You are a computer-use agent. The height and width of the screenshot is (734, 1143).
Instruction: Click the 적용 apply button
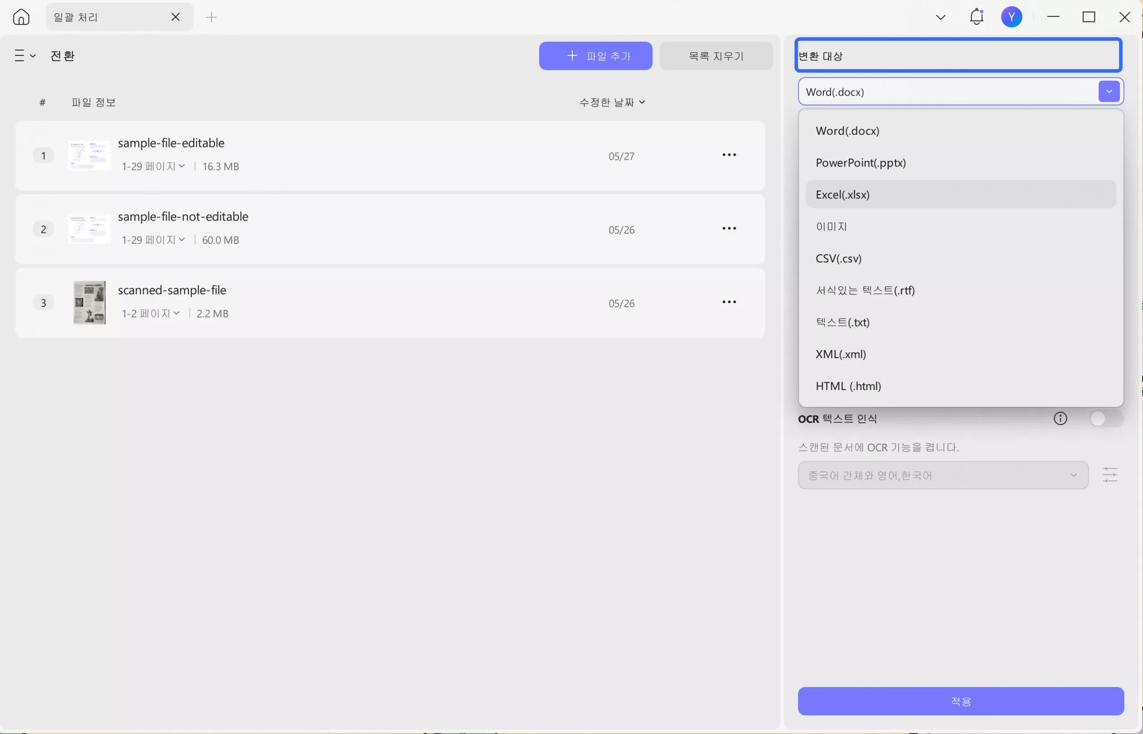pyautogui.click(x=960, y=701)
